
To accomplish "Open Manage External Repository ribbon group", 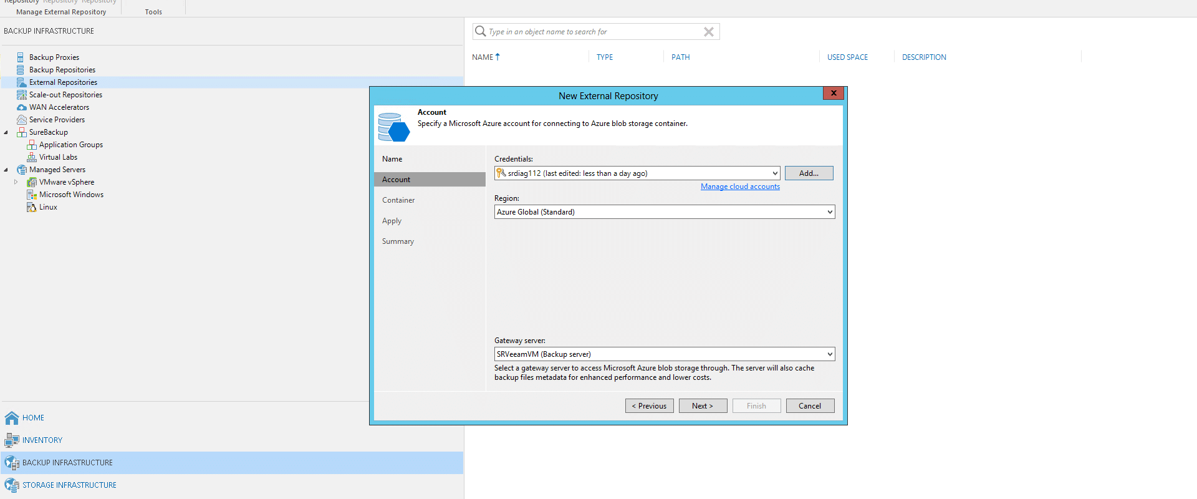I will coord(61,12).
